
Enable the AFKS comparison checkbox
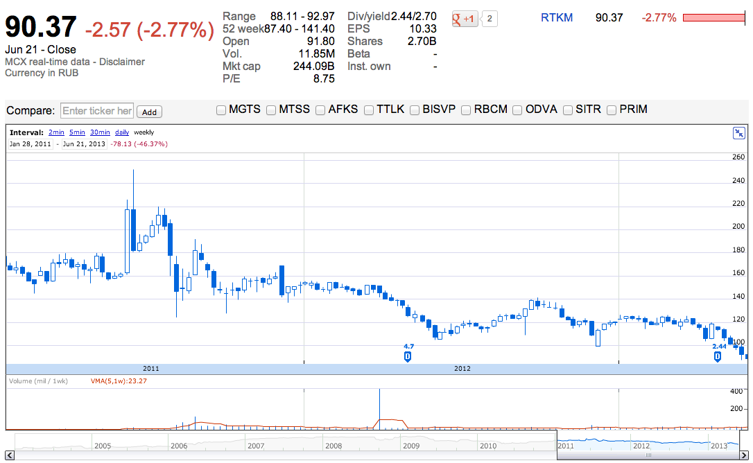pyautogui.click(x=320, y=110)
